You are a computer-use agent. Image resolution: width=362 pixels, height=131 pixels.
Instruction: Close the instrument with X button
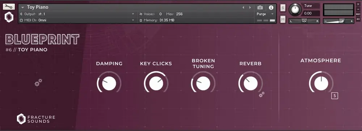358,4
